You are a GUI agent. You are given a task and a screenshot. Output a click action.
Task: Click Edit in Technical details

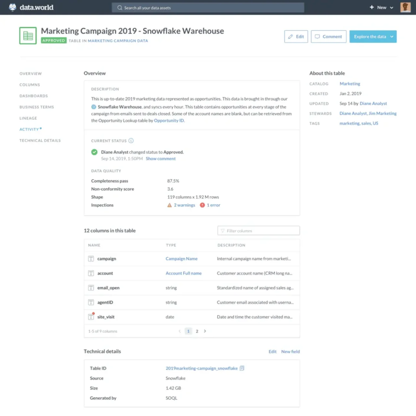[x=272, y=351]
